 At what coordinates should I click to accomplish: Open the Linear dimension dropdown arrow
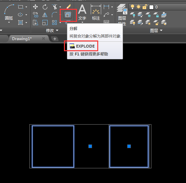[112, 7]
